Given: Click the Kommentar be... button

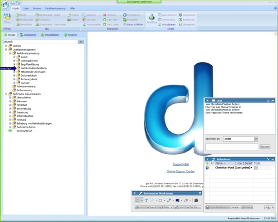Looking at the screenshot, I should pos(188,207).
